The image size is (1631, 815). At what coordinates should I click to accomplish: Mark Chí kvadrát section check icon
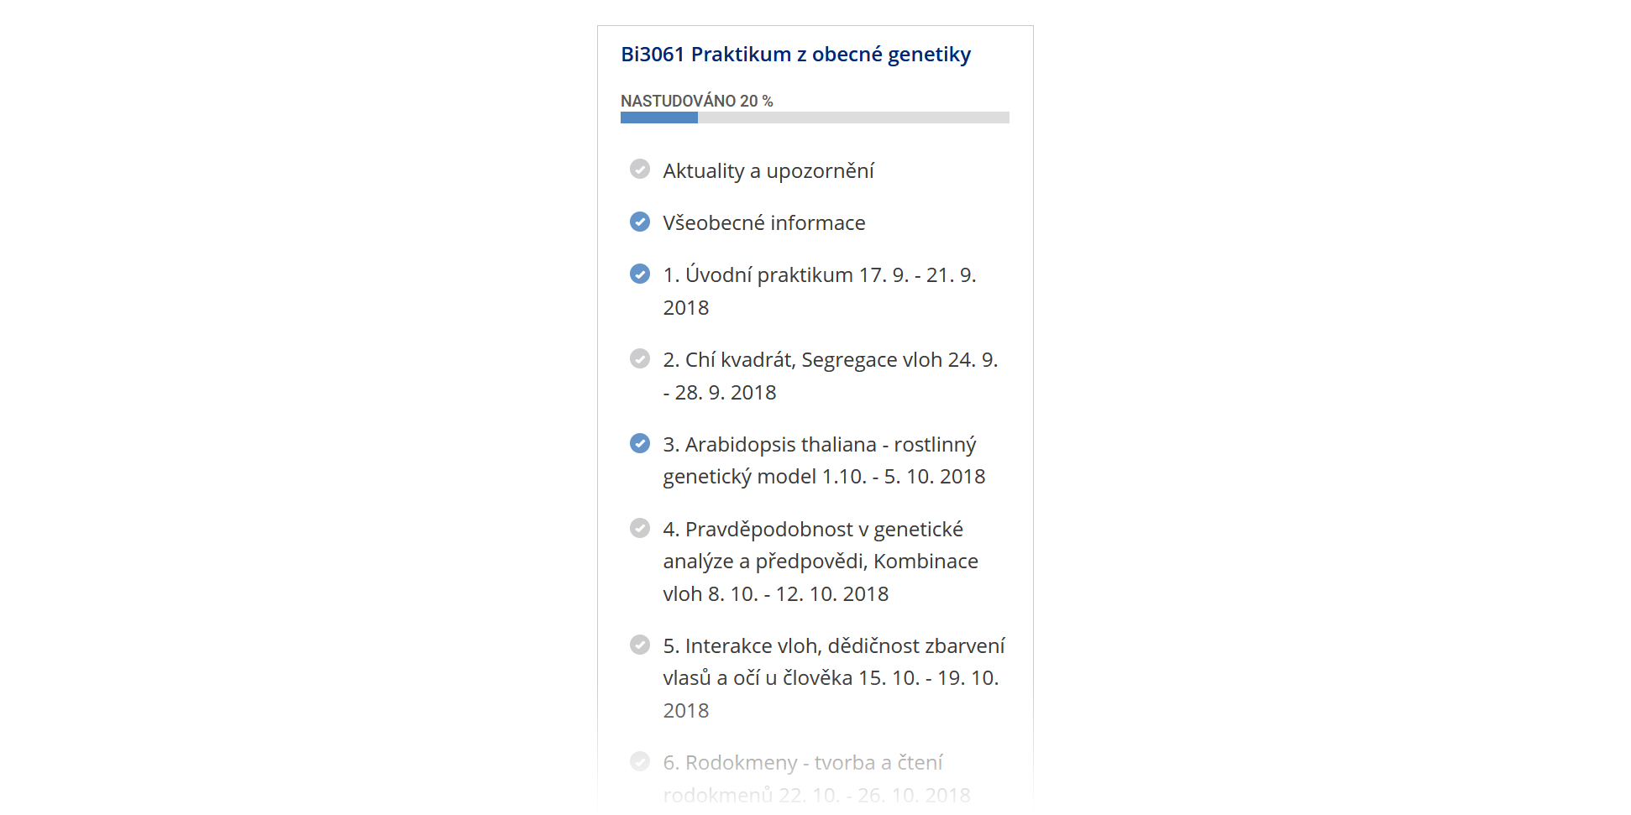pos(639,359)
